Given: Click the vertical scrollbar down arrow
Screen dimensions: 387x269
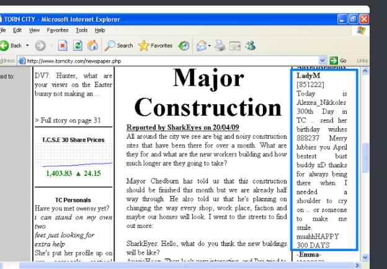Looking at the screenshot, I should (364, 257).
